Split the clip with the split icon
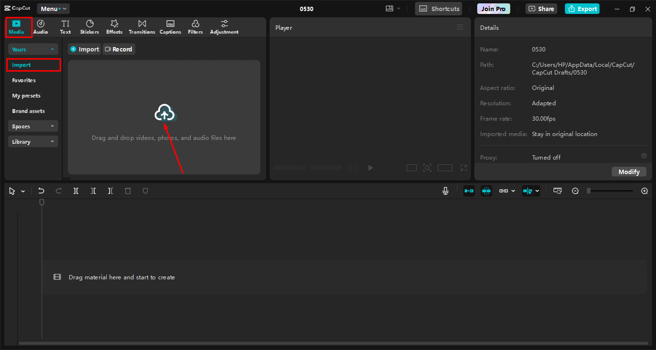This screenshot has width=656, height=350. [x=75, y=190]
